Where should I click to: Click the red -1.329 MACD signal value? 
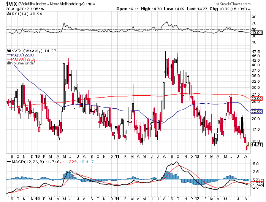pyautogui.click(x=70, y=162)
